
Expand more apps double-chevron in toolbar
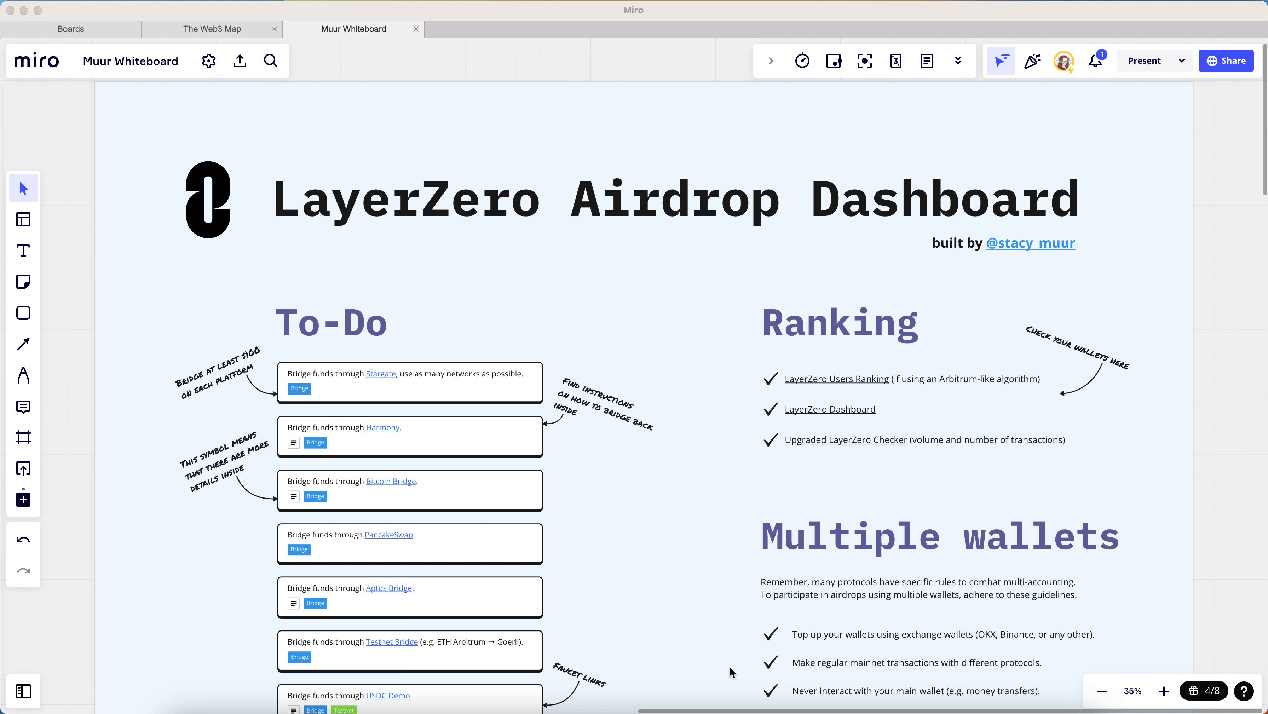click(x=957, y=61)
